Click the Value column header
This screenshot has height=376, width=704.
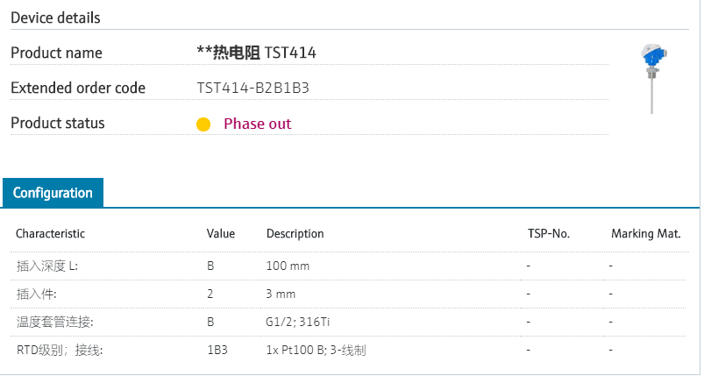pyautogui.click(x=221, y=234)
